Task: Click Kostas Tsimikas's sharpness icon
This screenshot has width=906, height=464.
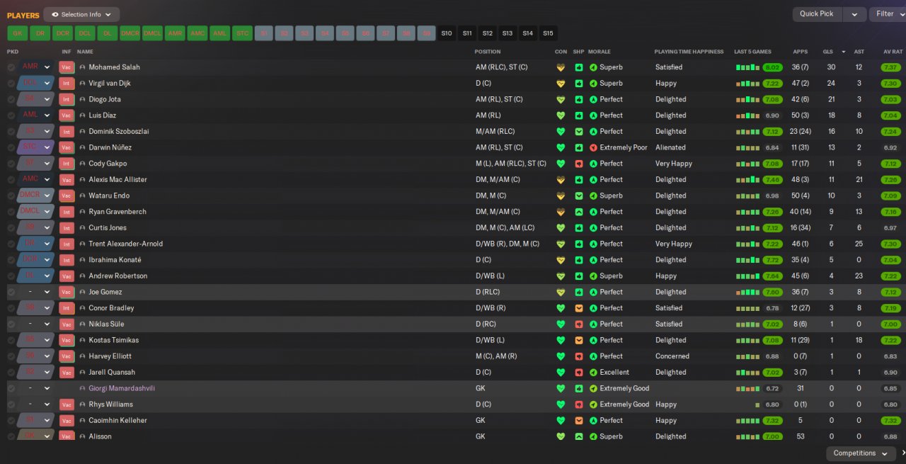Action: click(x=578, y=340)
